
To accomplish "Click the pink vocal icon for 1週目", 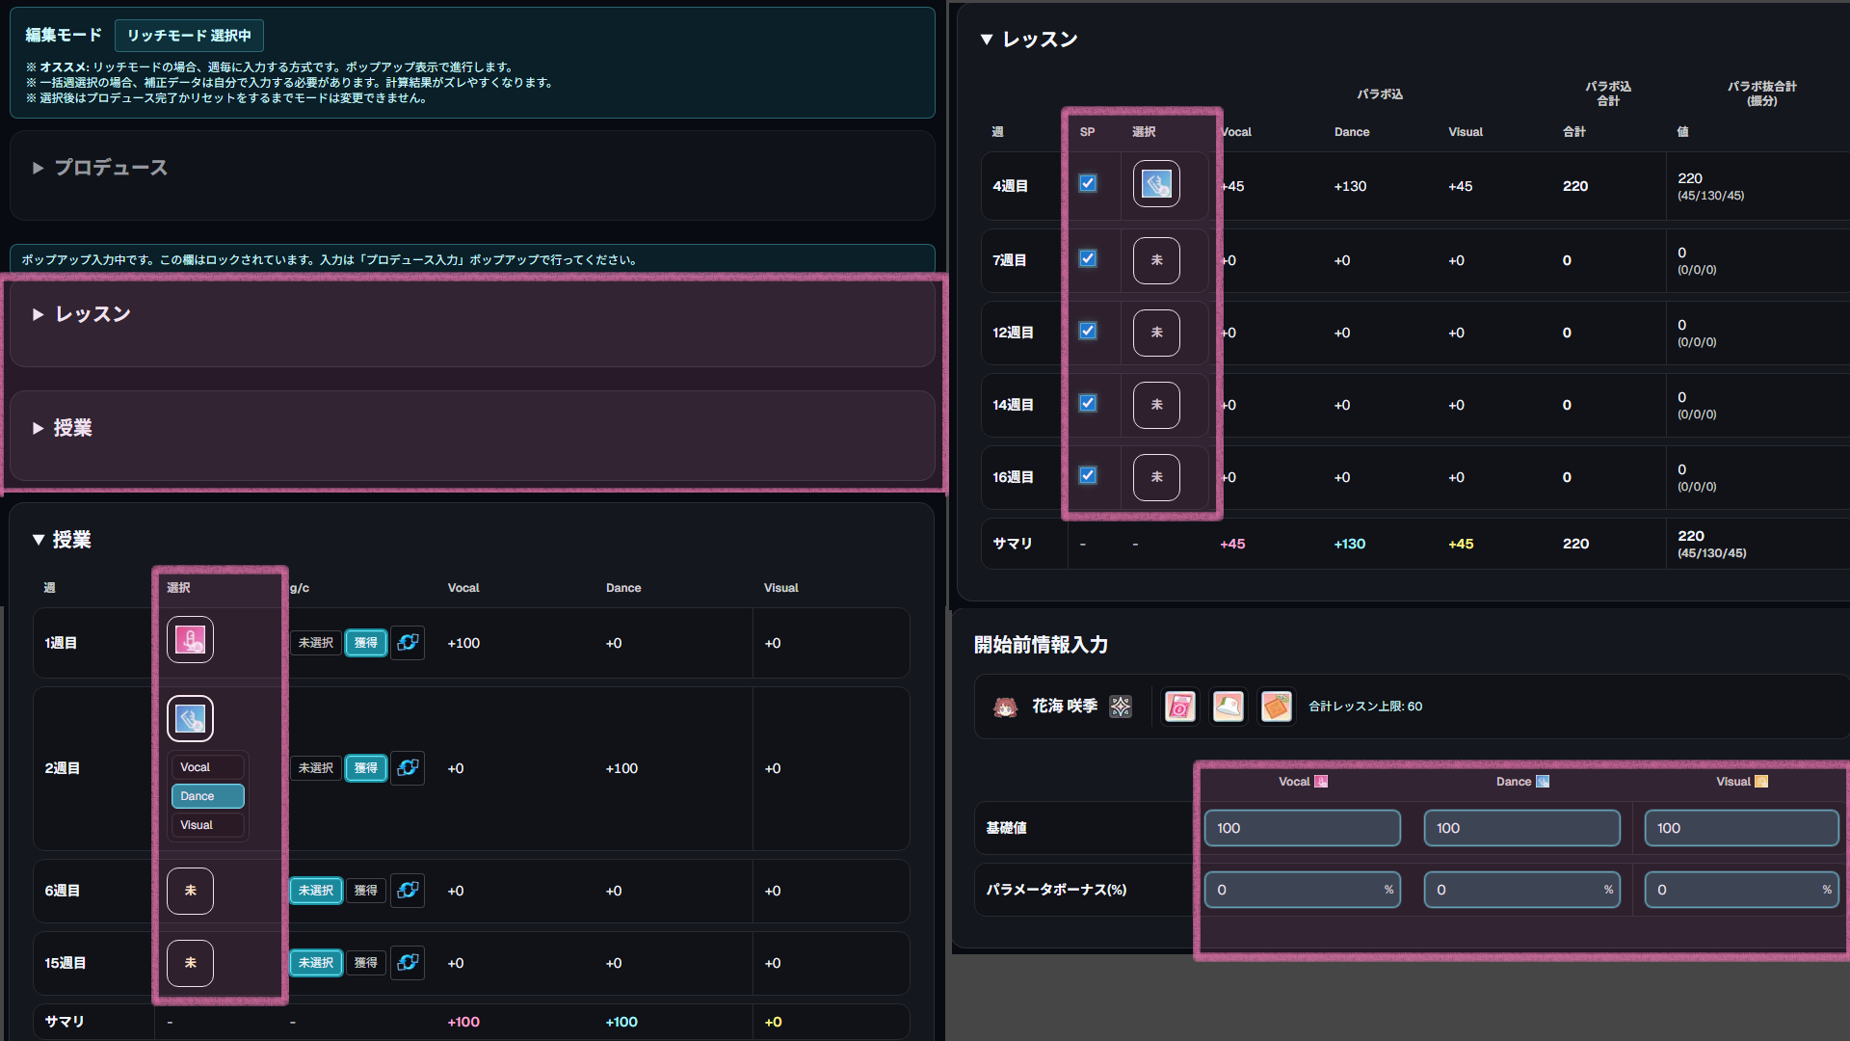I will pyautogui.click(x=190, y=640).
